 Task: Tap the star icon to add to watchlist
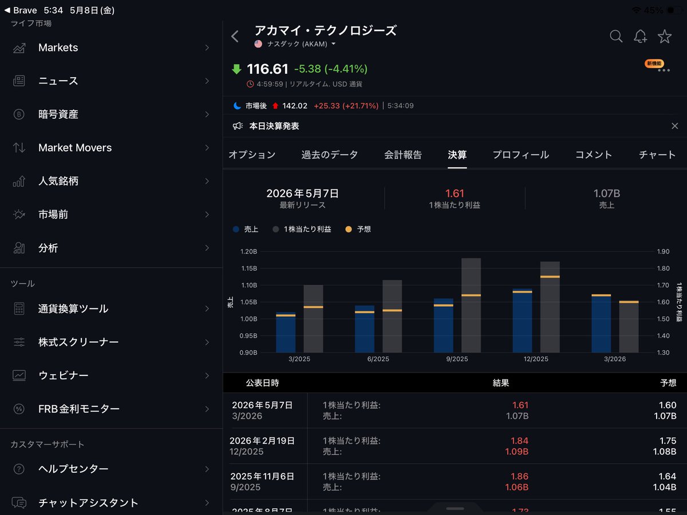point(665,37)
